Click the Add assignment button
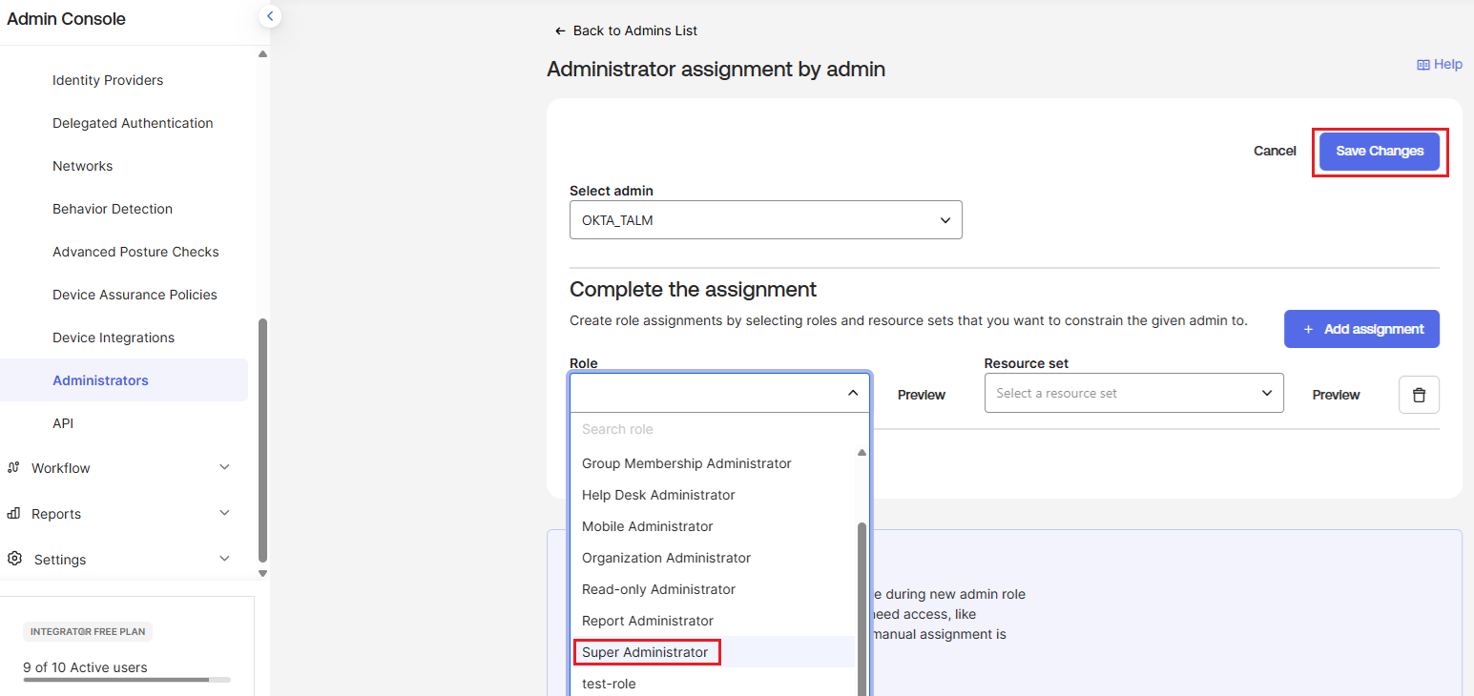Viewport: 1474px width, 696px height. (1361, 329)
